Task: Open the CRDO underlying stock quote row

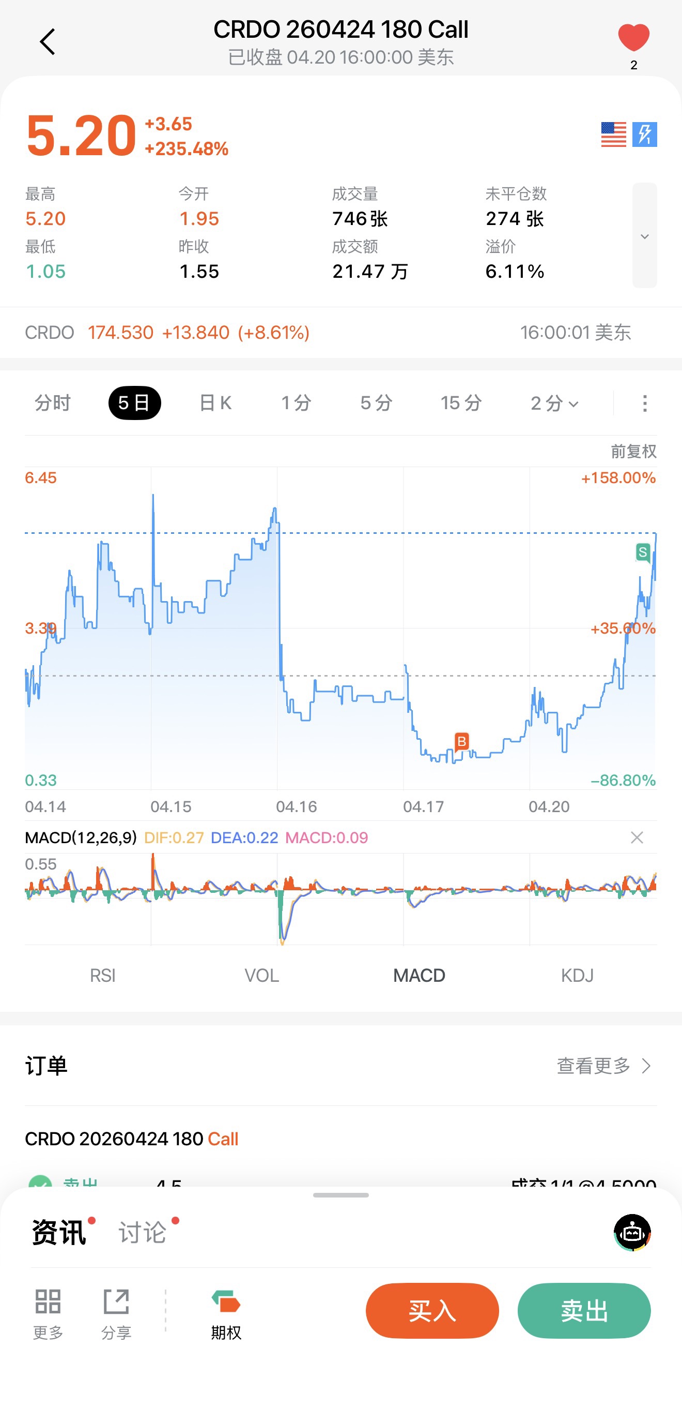Action: pyautogui.click(x=328, y=332)
